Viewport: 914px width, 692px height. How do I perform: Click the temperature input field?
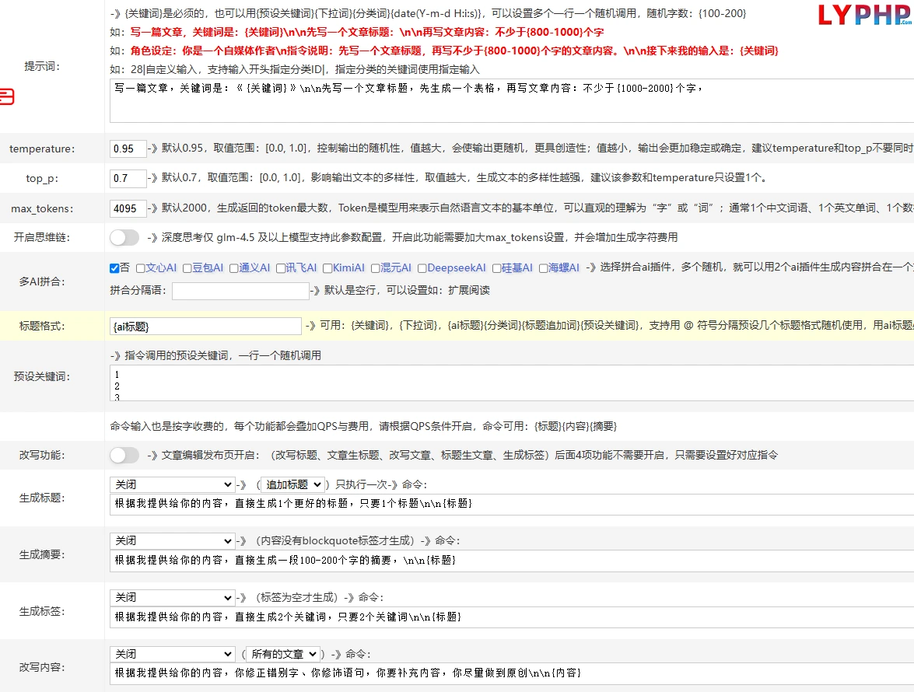coord(128,149)
